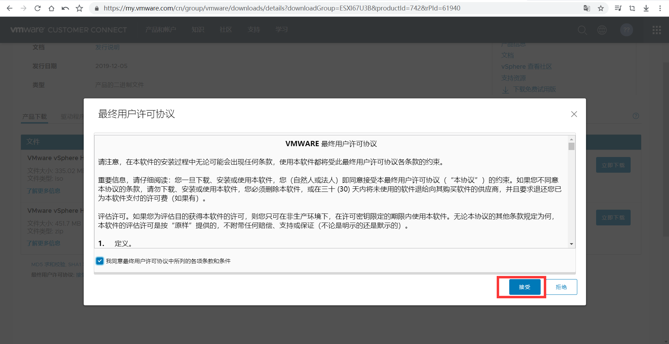Click the 文件类型: zip text

coord(45,231)
